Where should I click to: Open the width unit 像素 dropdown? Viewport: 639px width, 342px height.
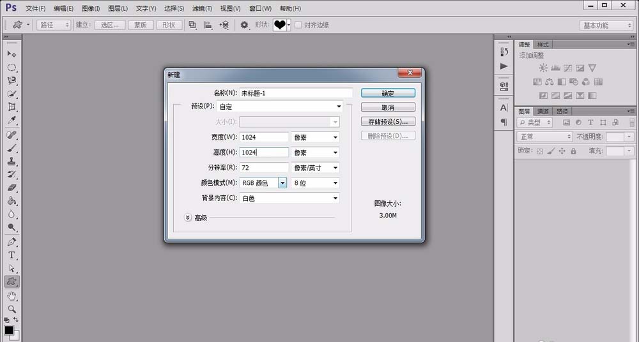click(x=316, y=138)
